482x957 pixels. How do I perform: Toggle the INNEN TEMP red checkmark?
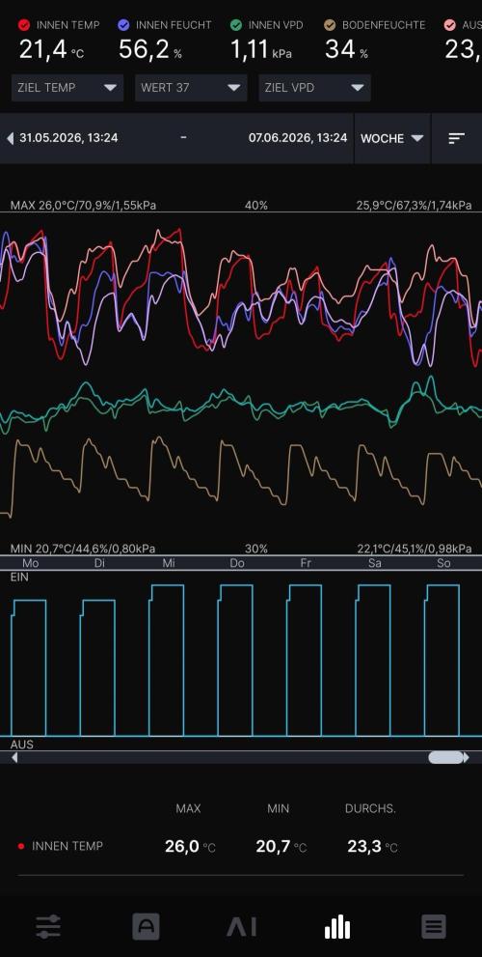click(24, 25)
